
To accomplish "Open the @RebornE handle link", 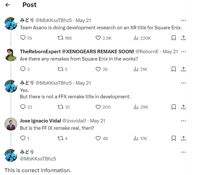I will [x=147, y=52].
